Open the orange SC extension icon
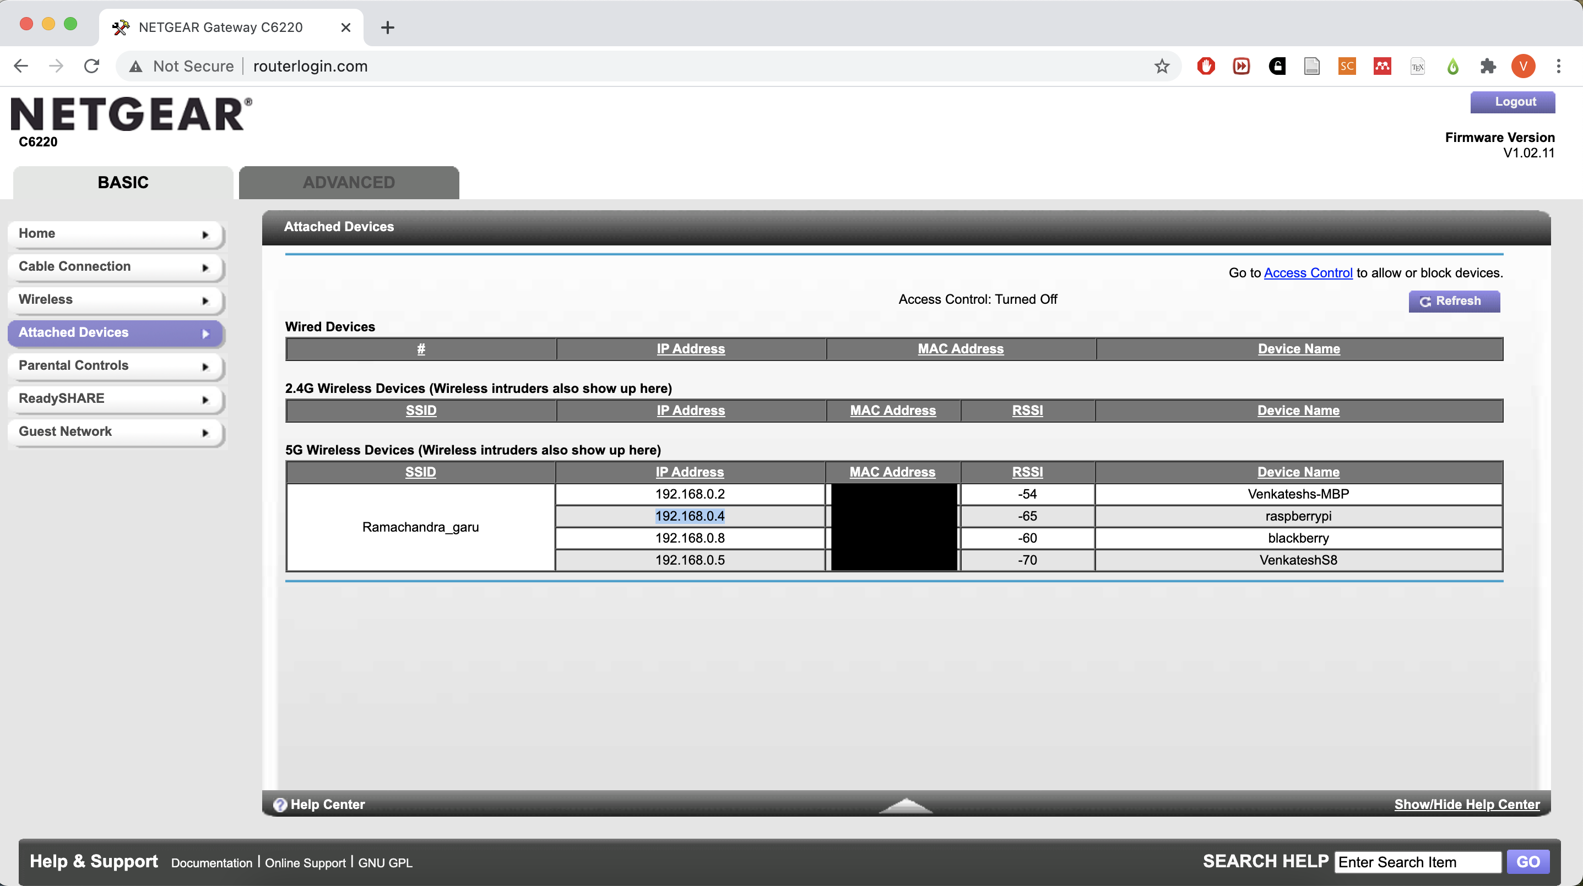The height and width of the screenshot is (886, 1583). [1347, 66]
